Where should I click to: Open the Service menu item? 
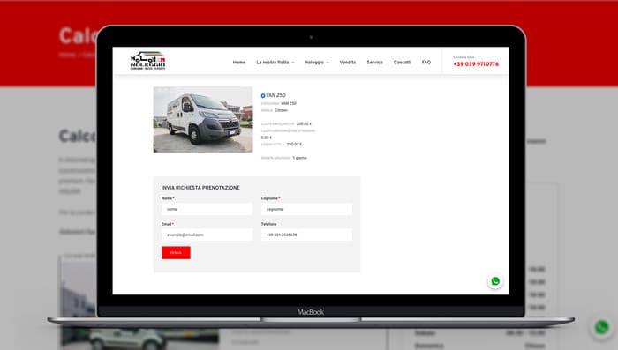375,63
